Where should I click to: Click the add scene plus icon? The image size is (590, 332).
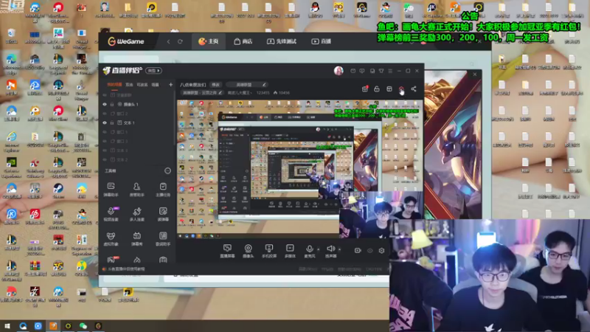tap(170, 85)
